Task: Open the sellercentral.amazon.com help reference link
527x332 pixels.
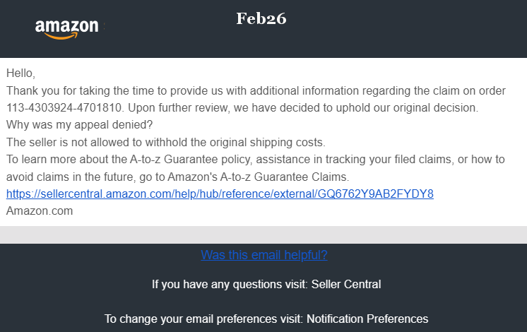Action: pos(220,194)
